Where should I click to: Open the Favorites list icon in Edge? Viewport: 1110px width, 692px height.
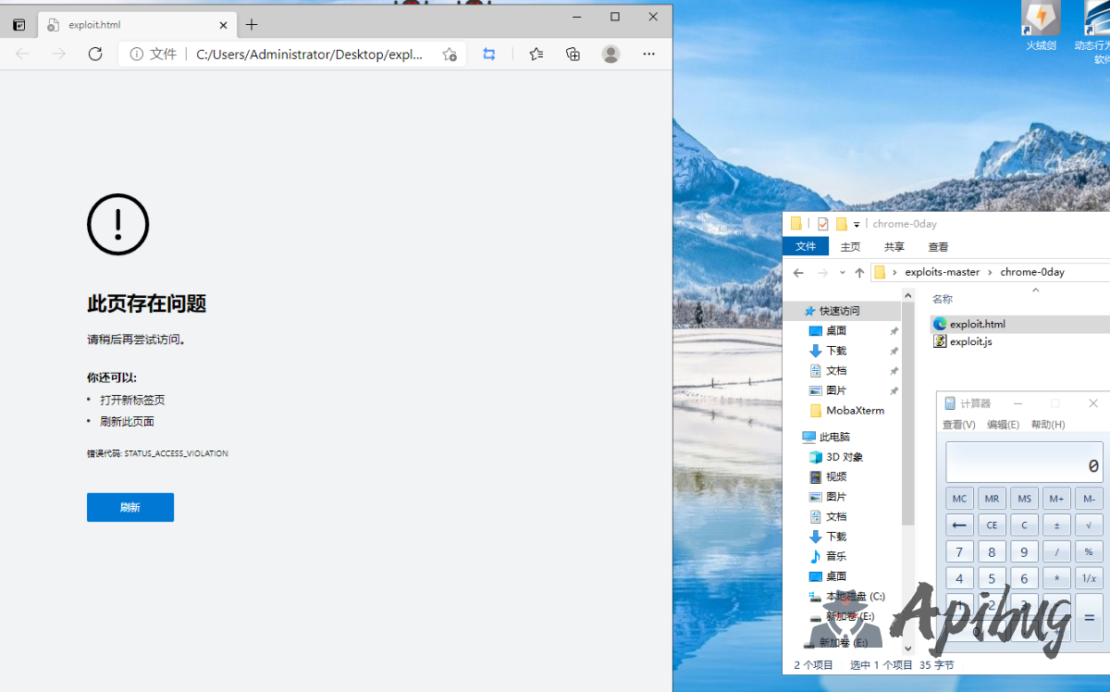point(536,55)
